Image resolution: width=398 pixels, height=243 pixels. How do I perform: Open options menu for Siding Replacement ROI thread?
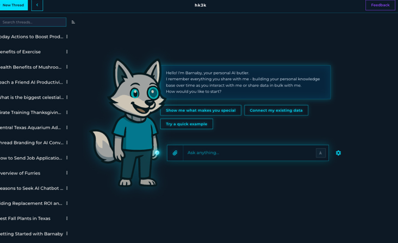point(67,203)
